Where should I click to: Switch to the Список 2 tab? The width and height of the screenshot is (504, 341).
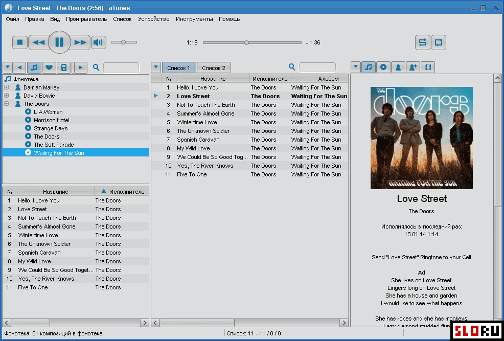coord(214,68)
